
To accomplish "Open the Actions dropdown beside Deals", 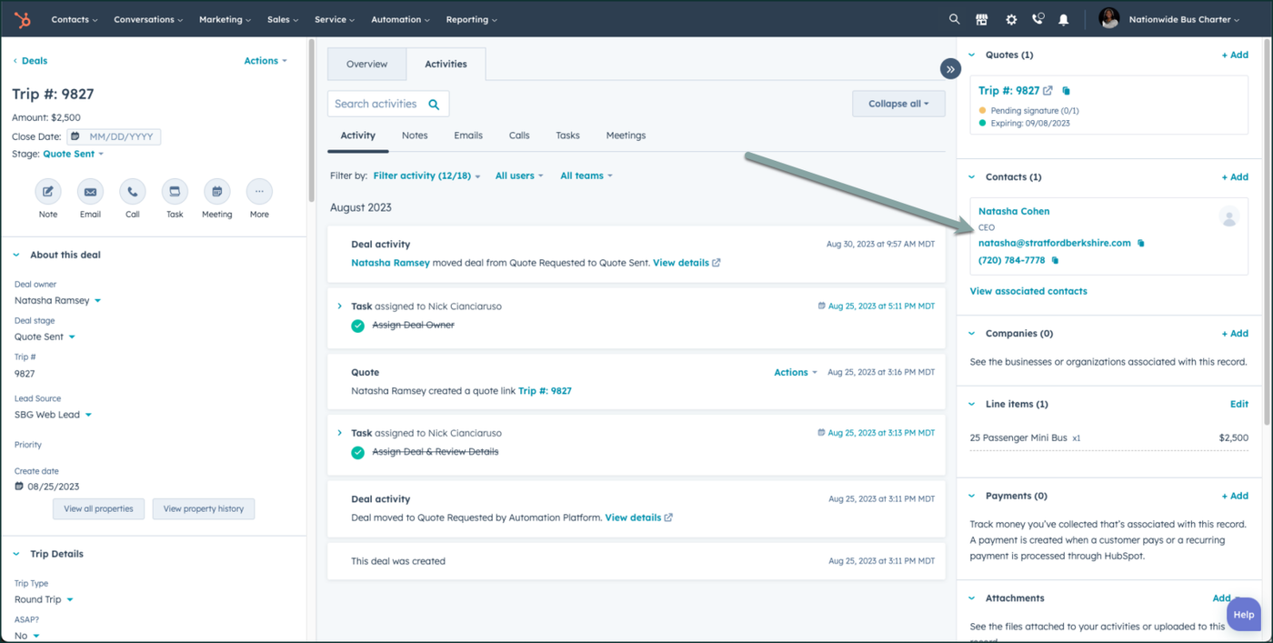I will pyautogui.click(x=266, y=61).
